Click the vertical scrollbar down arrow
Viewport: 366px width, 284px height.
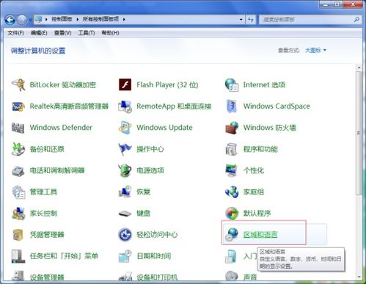pos(359,277)
